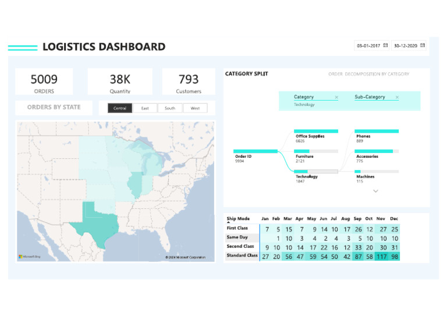Open the Microsoft Bing logo link on map
Screen dimensions: 447x316
point(30,257)
